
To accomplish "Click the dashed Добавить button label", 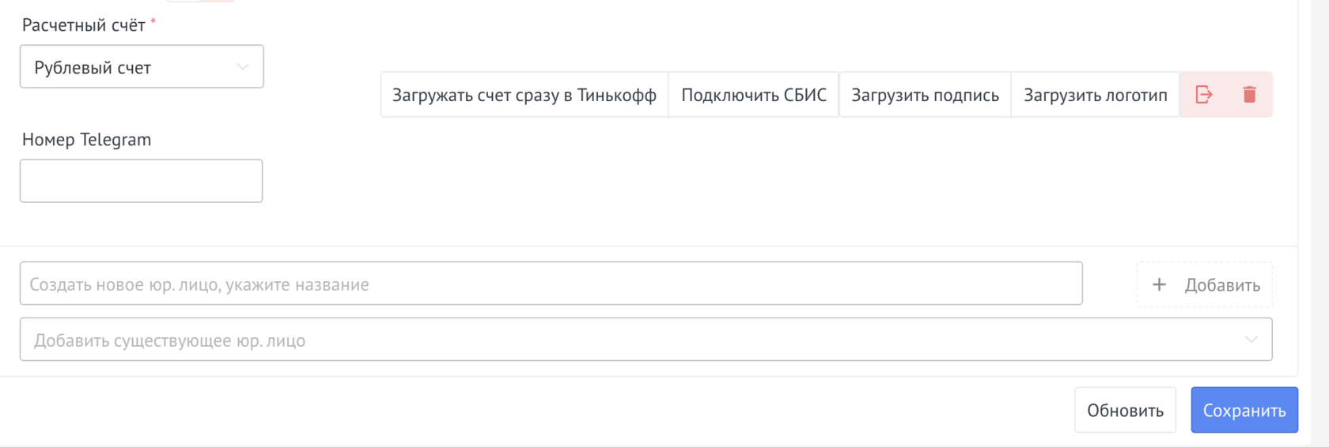I will (x=1222, y=285).
